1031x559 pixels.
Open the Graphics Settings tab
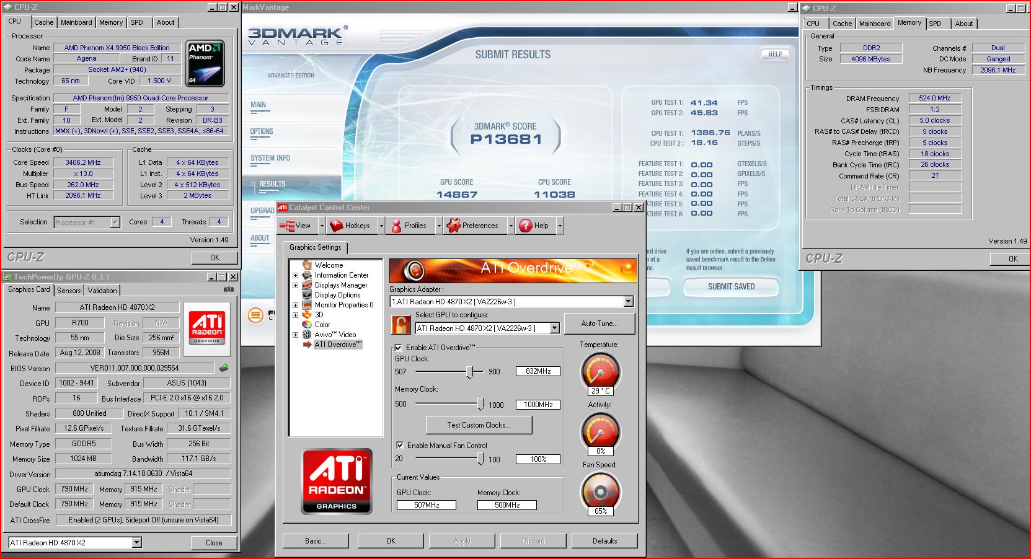point(315,247)
